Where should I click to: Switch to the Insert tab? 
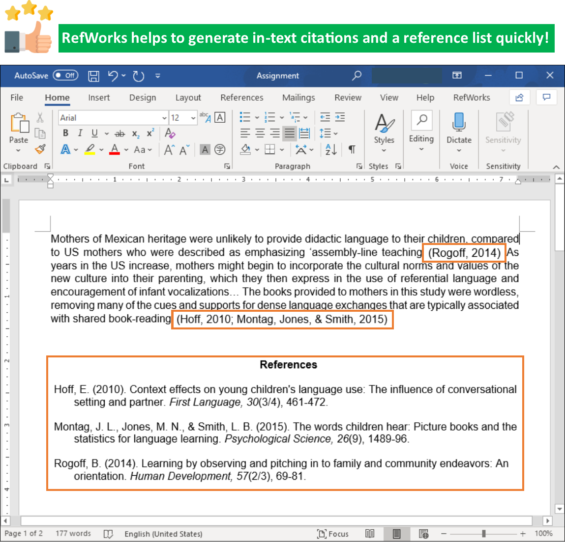point(99,98)
